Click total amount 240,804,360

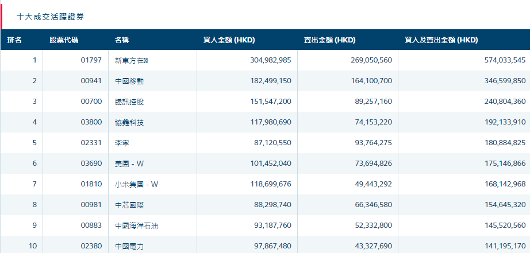[505, 102]
